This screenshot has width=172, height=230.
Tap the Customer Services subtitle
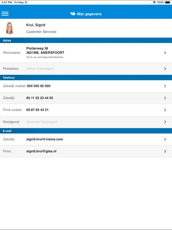click(41, 32)
